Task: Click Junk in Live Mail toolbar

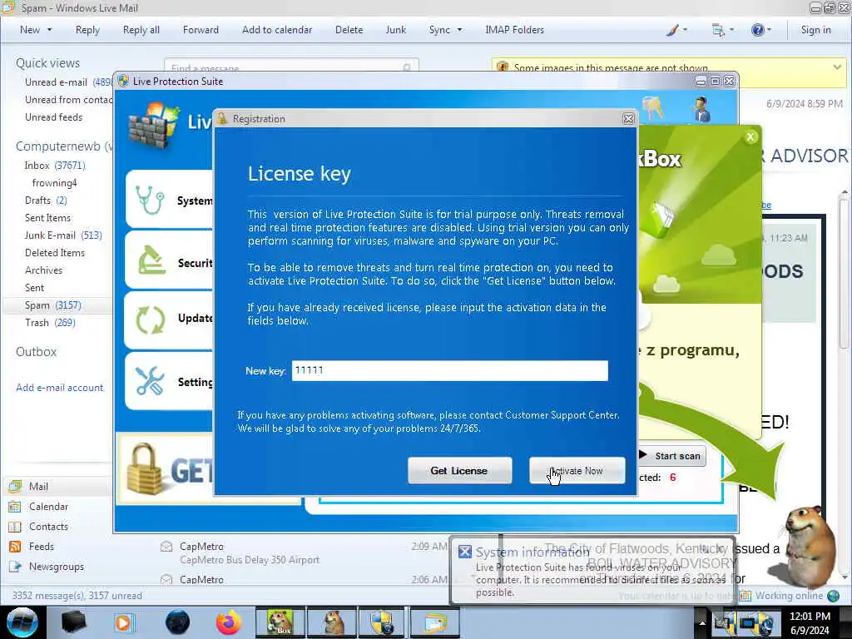Action: (x=395, y=30)
